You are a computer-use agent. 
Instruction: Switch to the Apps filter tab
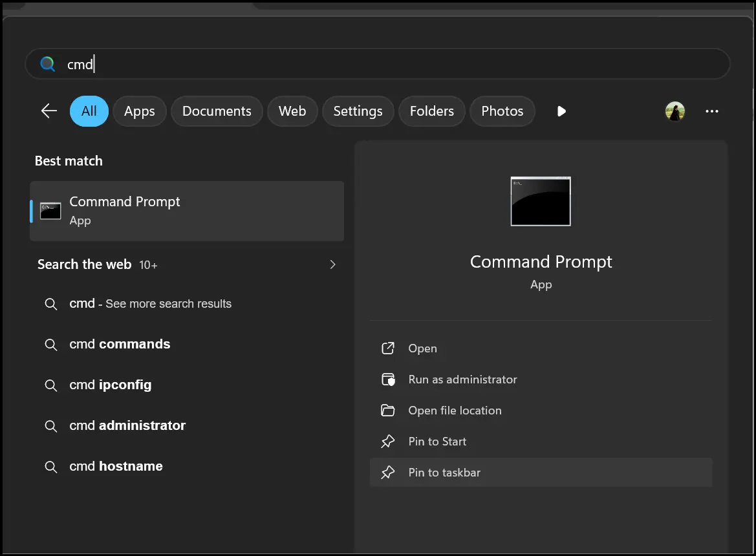click(139, 111)
